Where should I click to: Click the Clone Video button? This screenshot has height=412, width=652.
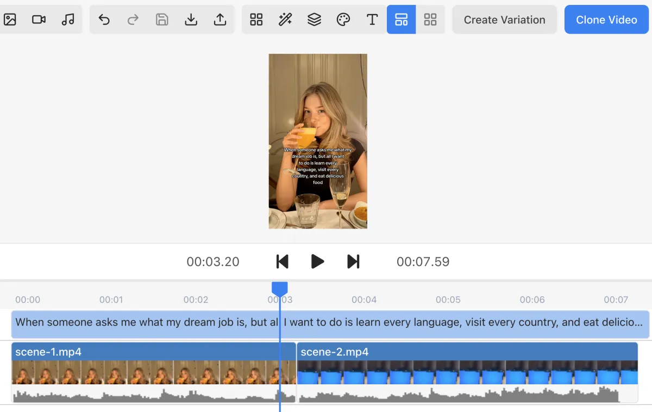click(x=606, y=20)
